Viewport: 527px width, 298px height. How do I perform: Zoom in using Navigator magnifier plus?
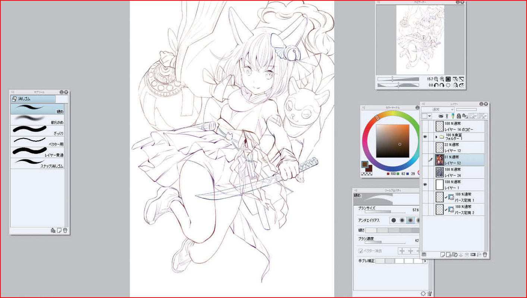tap(442, 79)
